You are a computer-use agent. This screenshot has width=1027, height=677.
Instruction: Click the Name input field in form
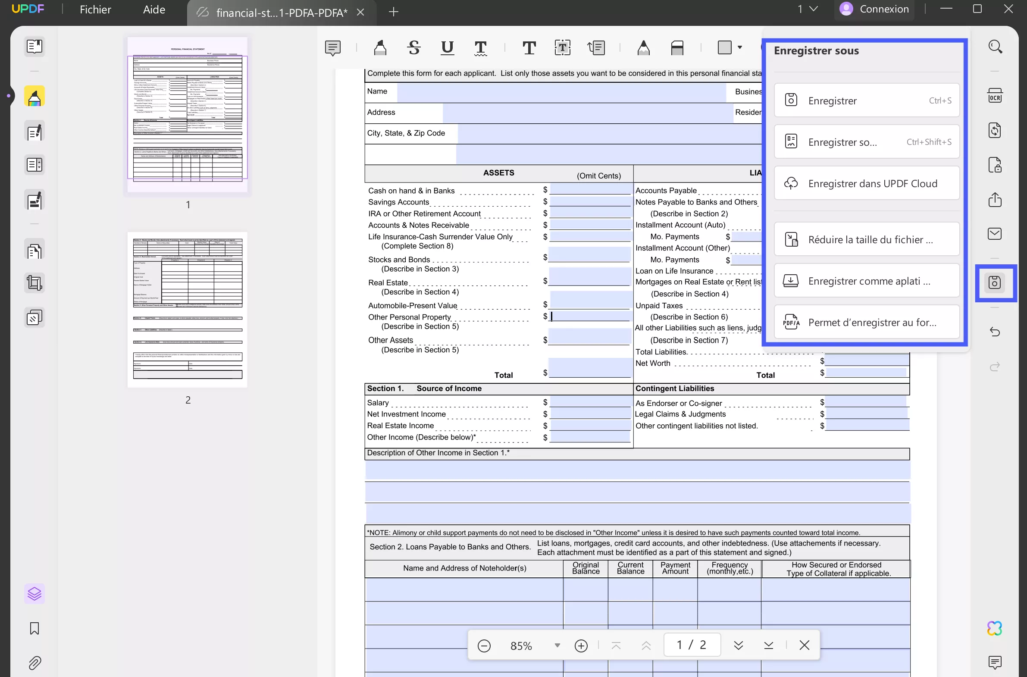[561, 92]
